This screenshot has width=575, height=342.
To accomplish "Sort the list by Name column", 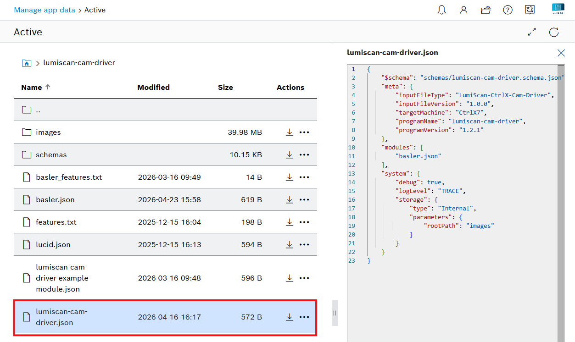I will tap(35, 87).
